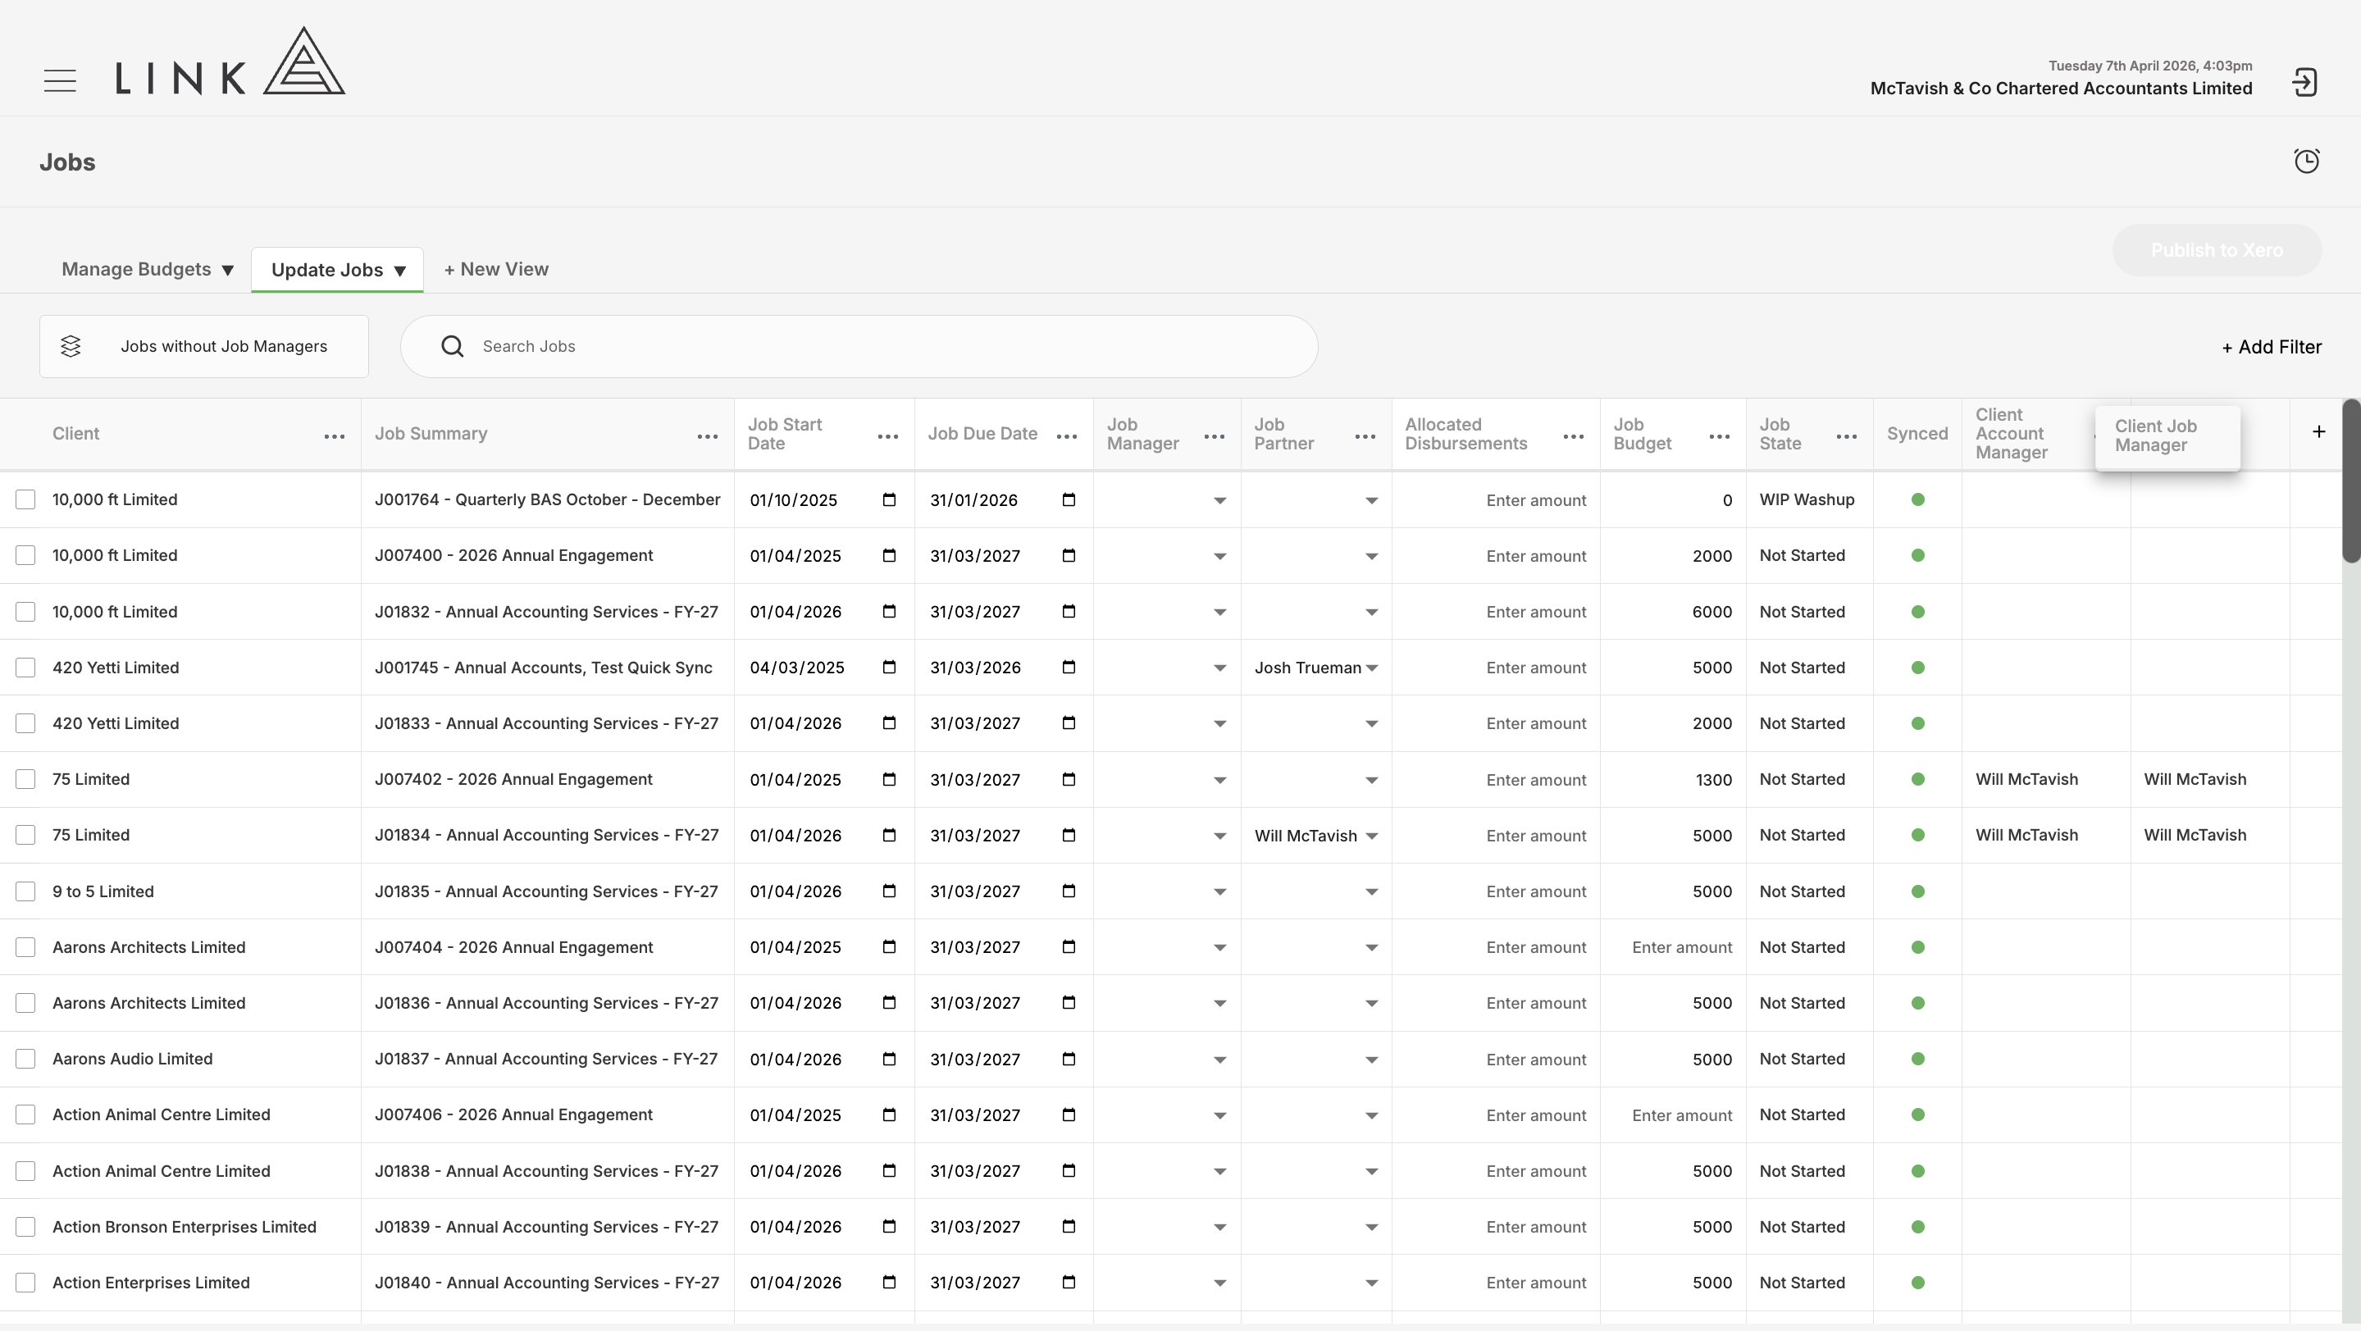The height and width of the screenshot is (1331, 2361).
Task: Open Job State column options dots
Action: 1847,436
